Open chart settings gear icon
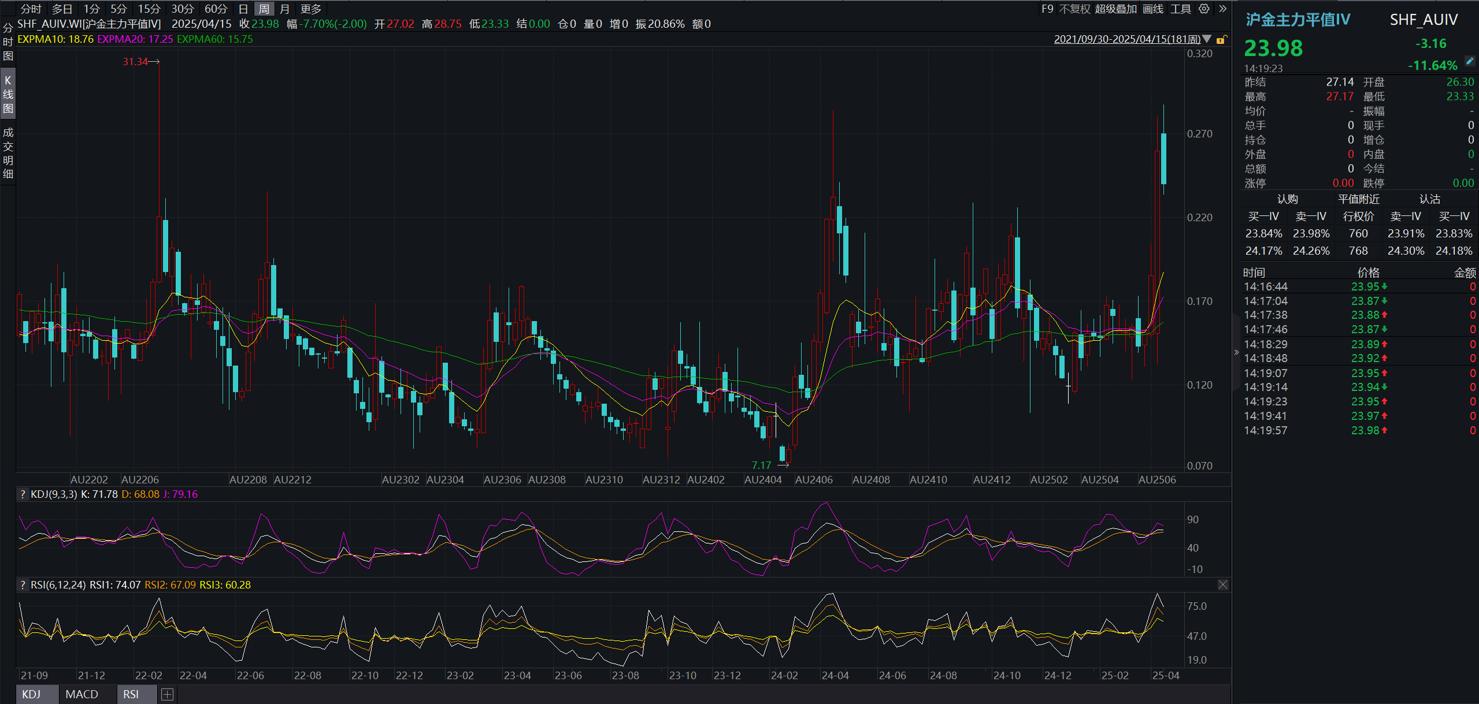The image size is (1479, 704). (x=1204, y=9)
